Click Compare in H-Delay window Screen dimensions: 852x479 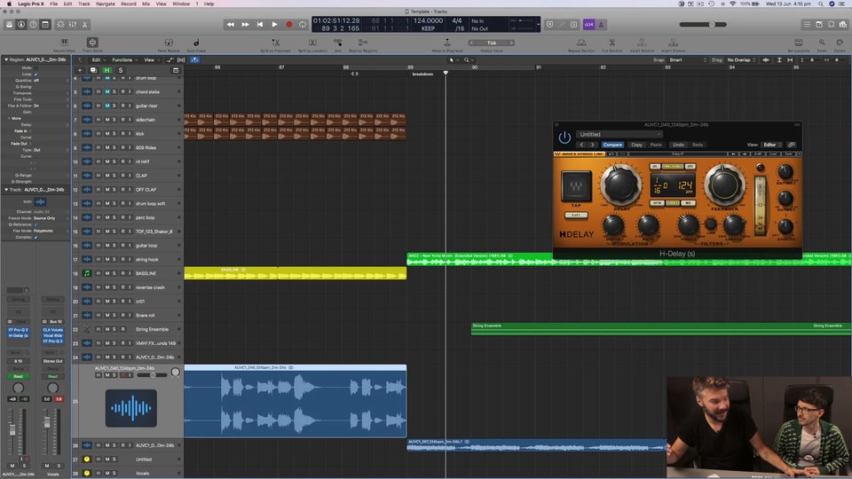click(x=612, y=145)
